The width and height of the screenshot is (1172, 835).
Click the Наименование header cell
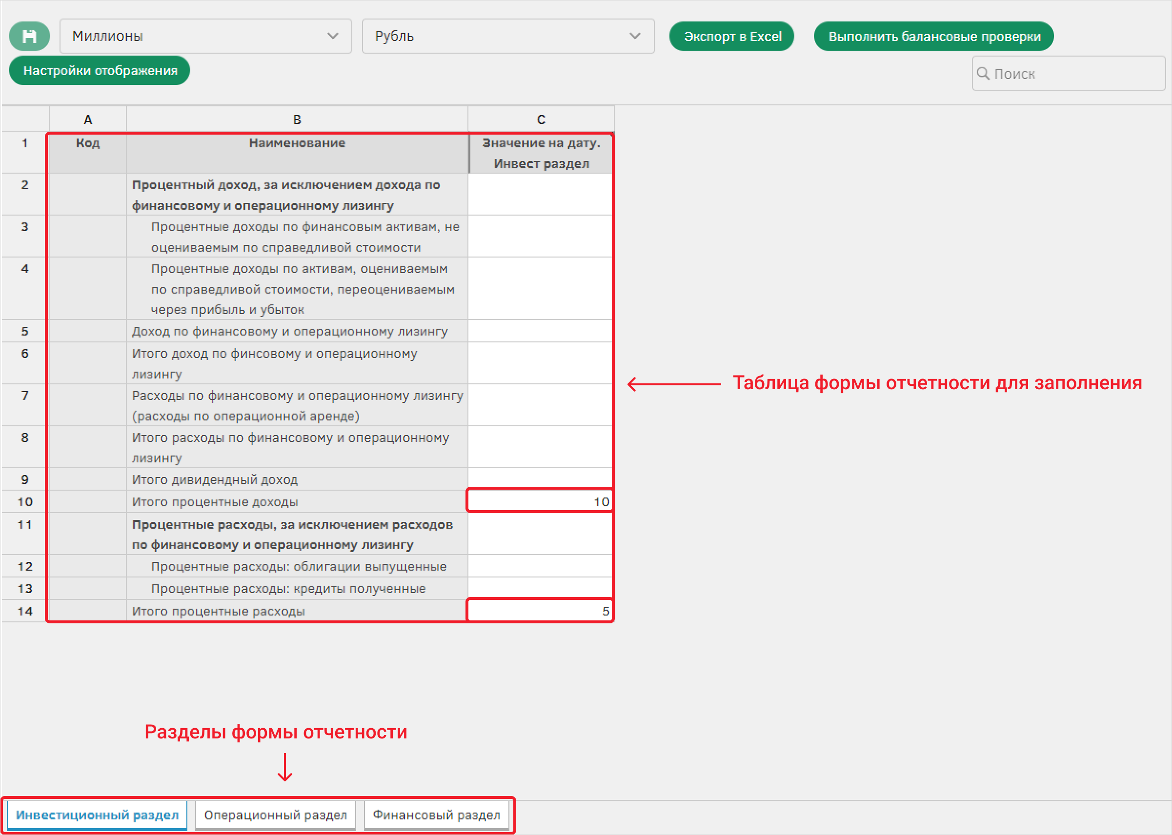click(297, 153)
